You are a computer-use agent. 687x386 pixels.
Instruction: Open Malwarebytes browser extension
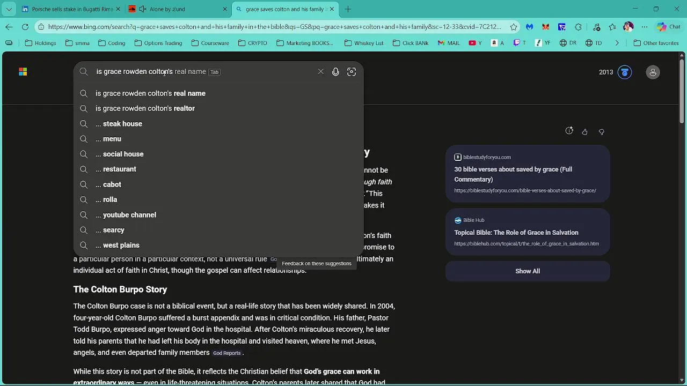coord(530,27)
